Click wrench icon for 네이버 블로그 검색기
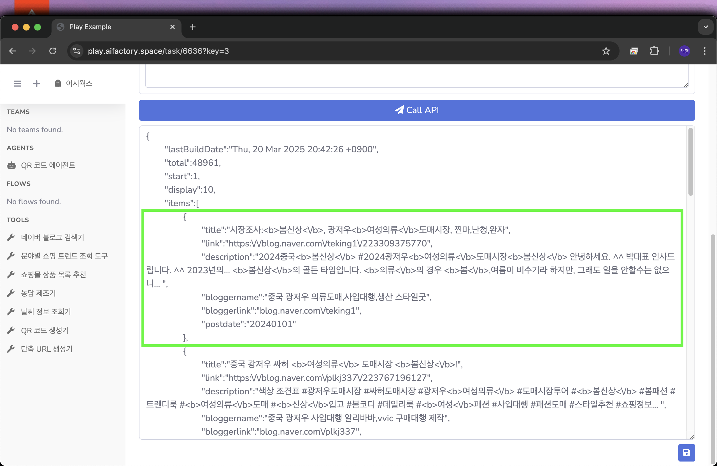Screen dimensions: 717x466 coord(11,237)
